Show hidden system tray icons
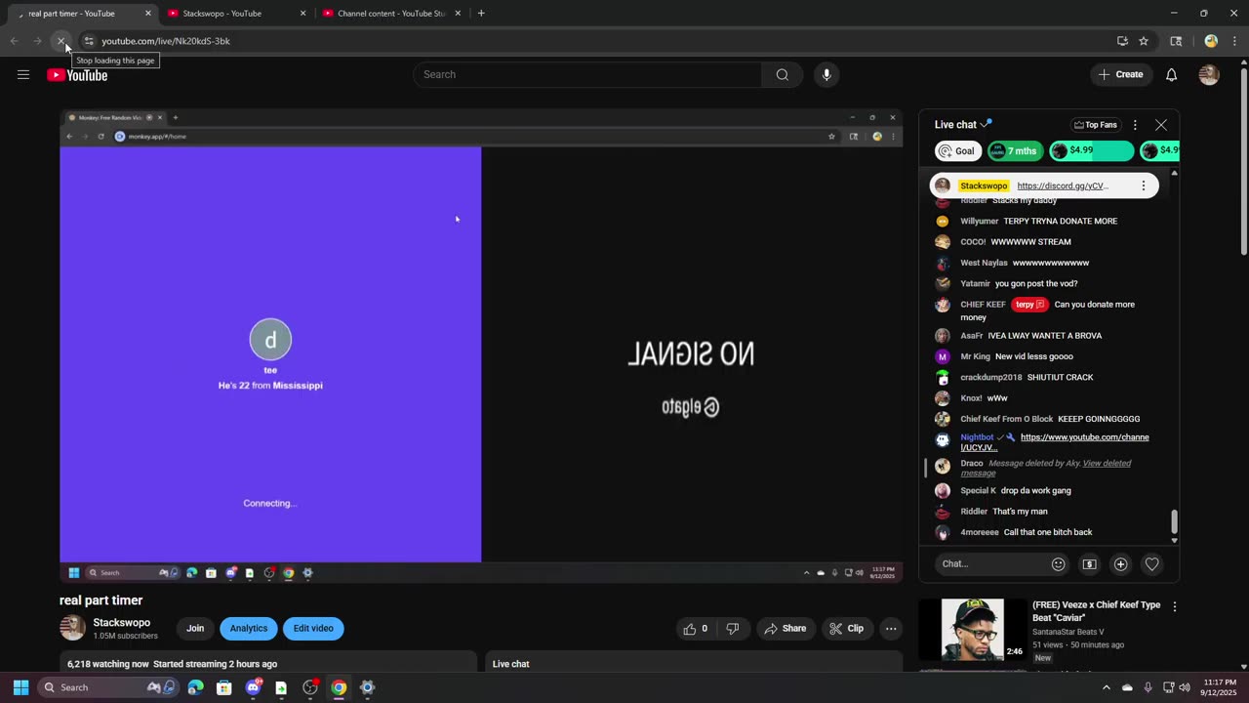The image size is (1249, 703). click(x=1106, y=687)
